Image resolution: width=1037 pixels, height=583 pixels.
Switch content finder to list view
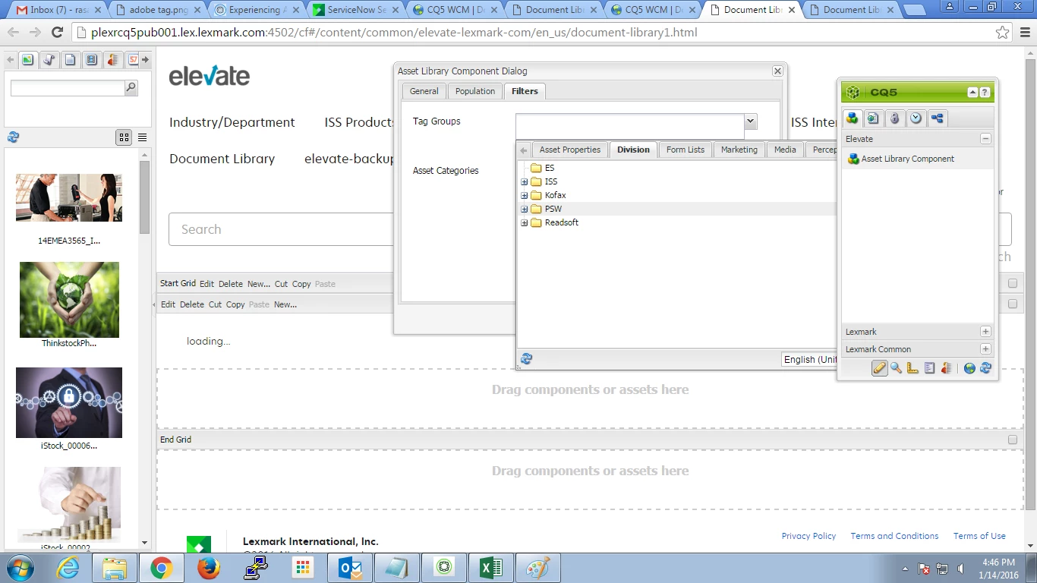[142, 137]
